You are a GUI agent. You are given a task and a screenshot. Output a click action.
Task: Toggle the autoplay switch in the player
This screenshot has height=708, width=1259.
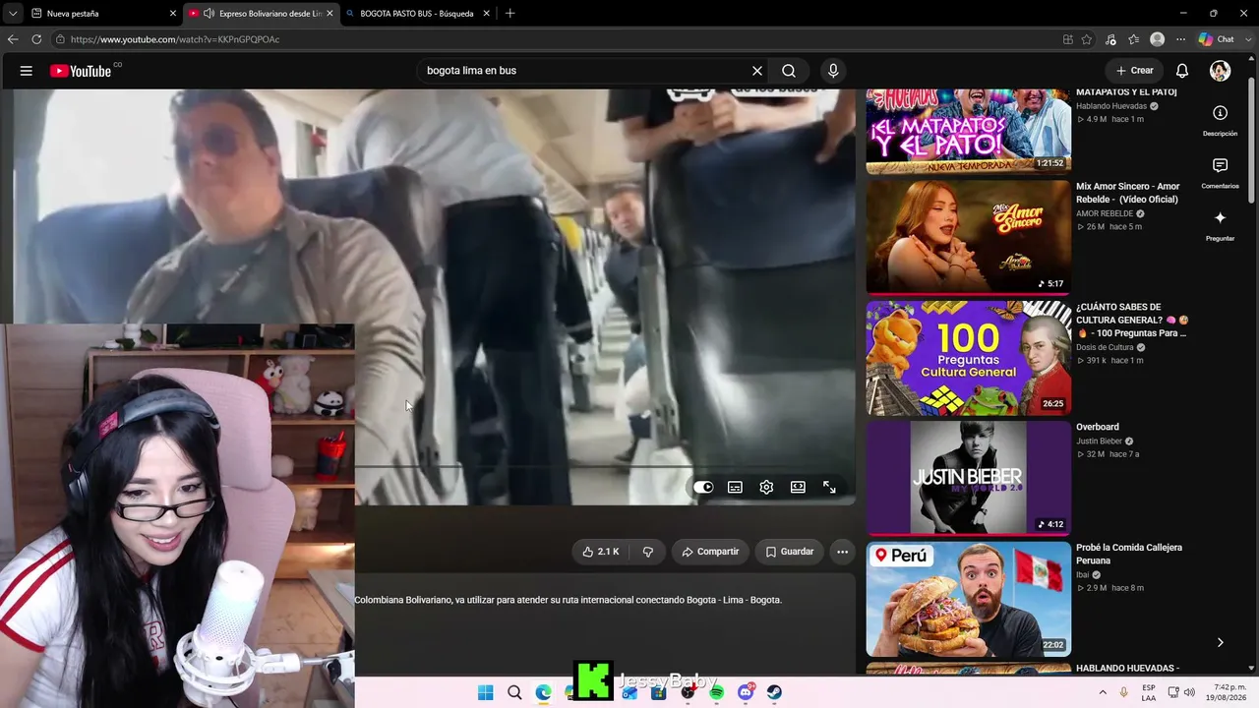click(x=703, y=487)
